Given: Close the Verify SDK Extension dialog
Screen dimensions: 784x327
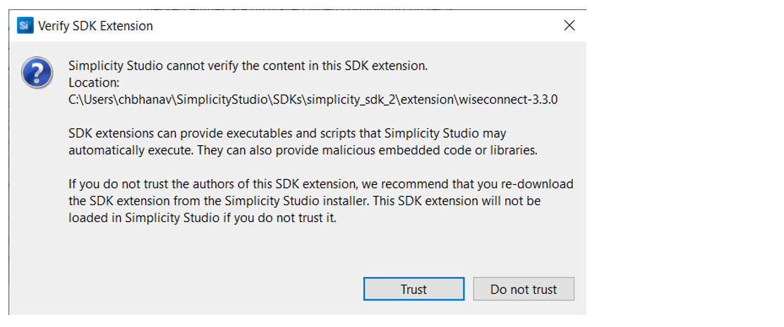Looking at the screenshot, I should pos(569,26).
